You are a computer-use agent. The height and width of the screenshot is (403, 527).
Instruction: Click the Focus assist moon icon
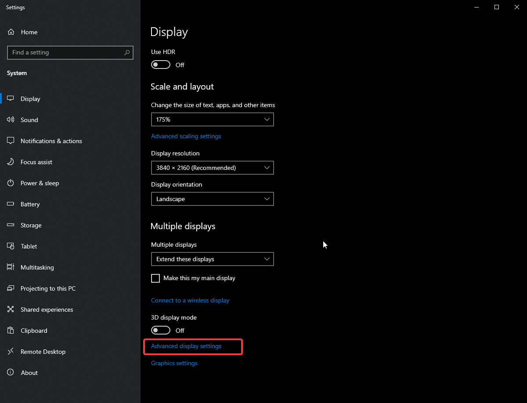coord(11,162)
